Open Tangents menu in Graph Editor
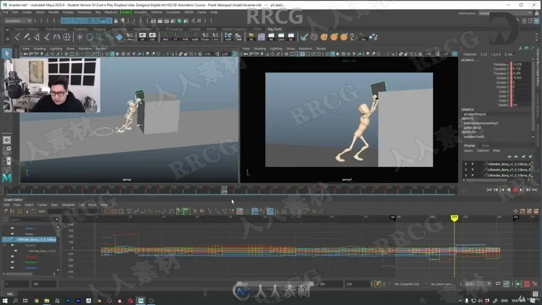Image resolution: width=542 pixels, height=305 pixels. click(x=68, y=205)
